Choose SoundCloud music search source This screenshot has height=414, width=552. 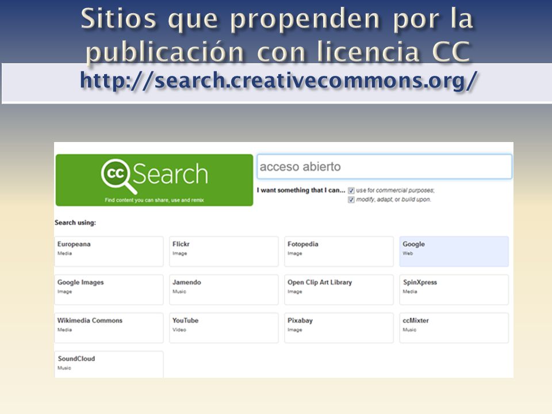point(109,365)
